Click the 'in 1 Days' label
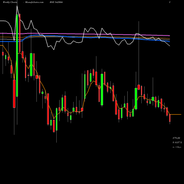This screenshot has height=184, width=184. click(177, 147)
